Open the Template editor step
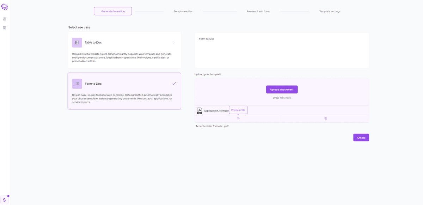The width and height of the screenshot is (423, 205). coord(183,11)
